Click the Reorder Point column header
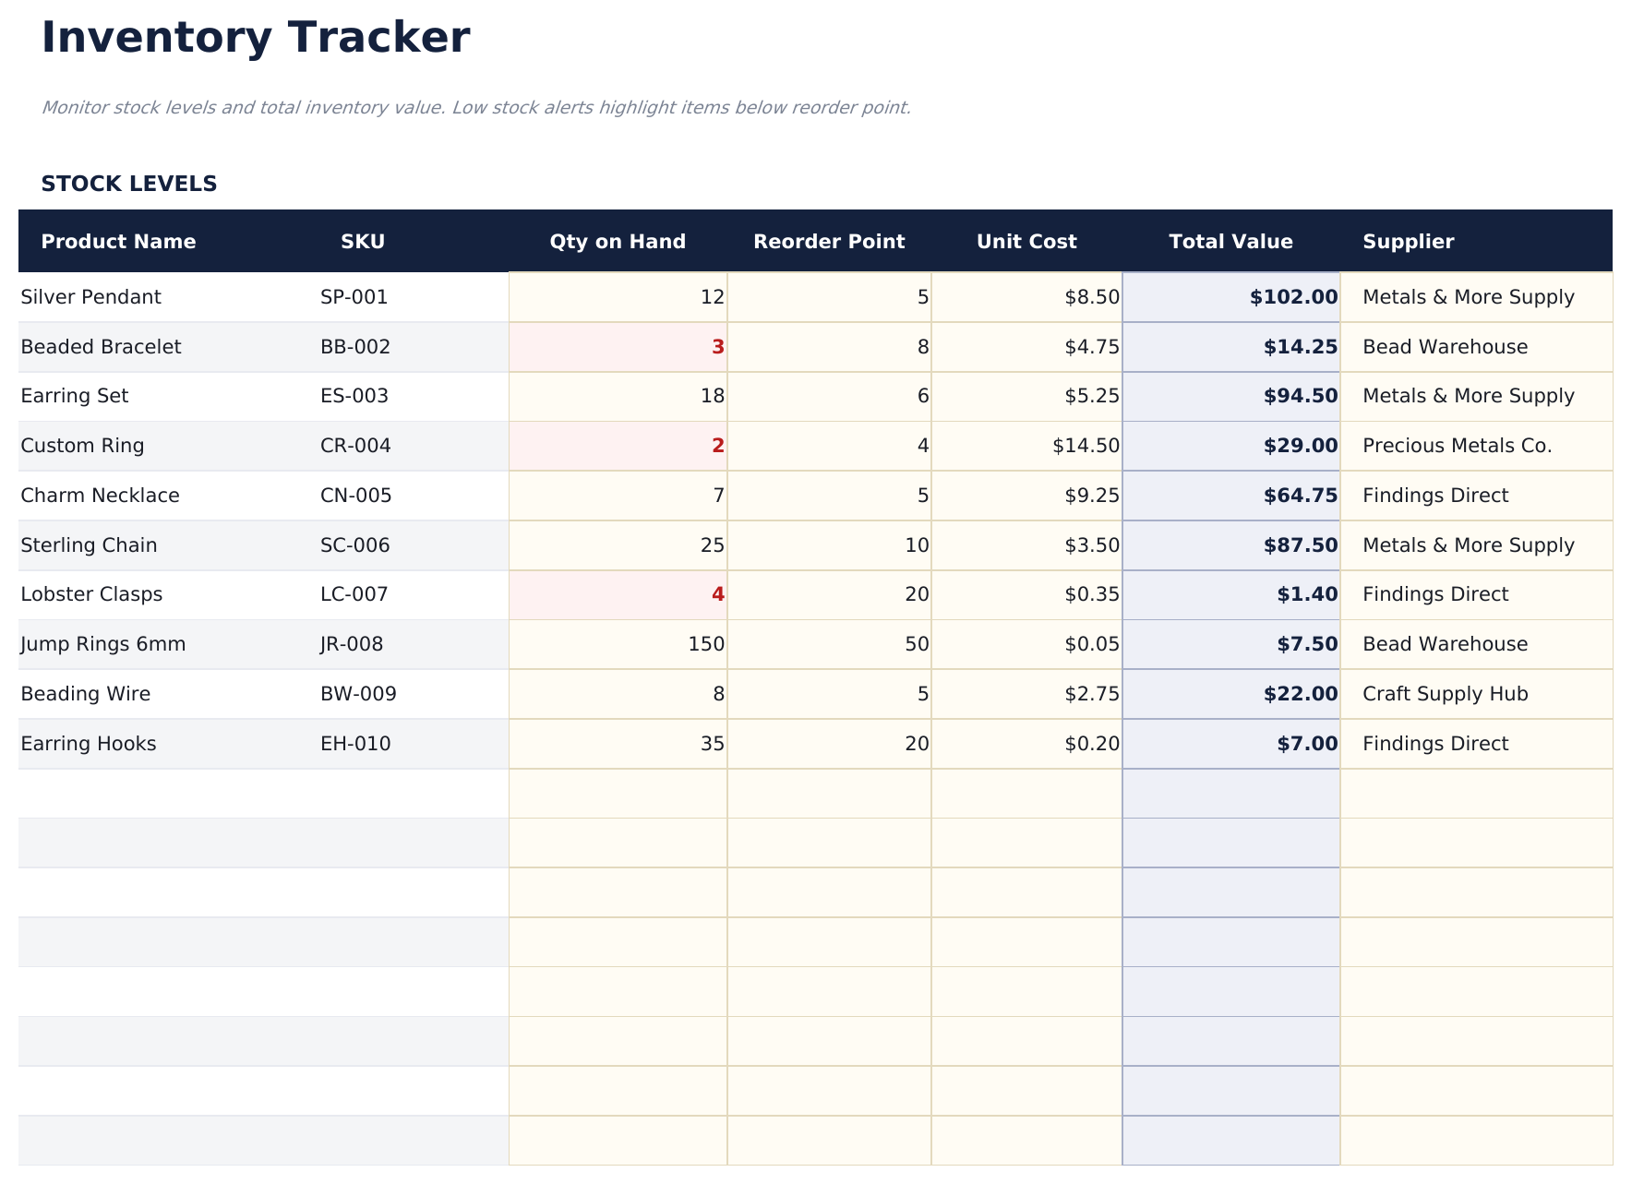 pos(829,241)
